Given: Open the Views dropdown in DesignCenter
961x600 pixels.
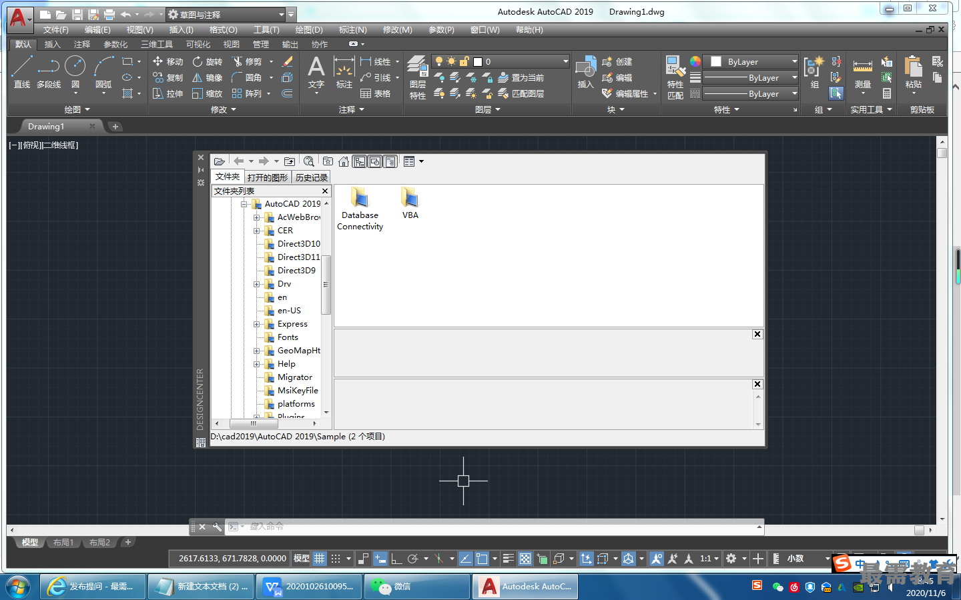Looking at the screenshot, I should pos(421,161).
